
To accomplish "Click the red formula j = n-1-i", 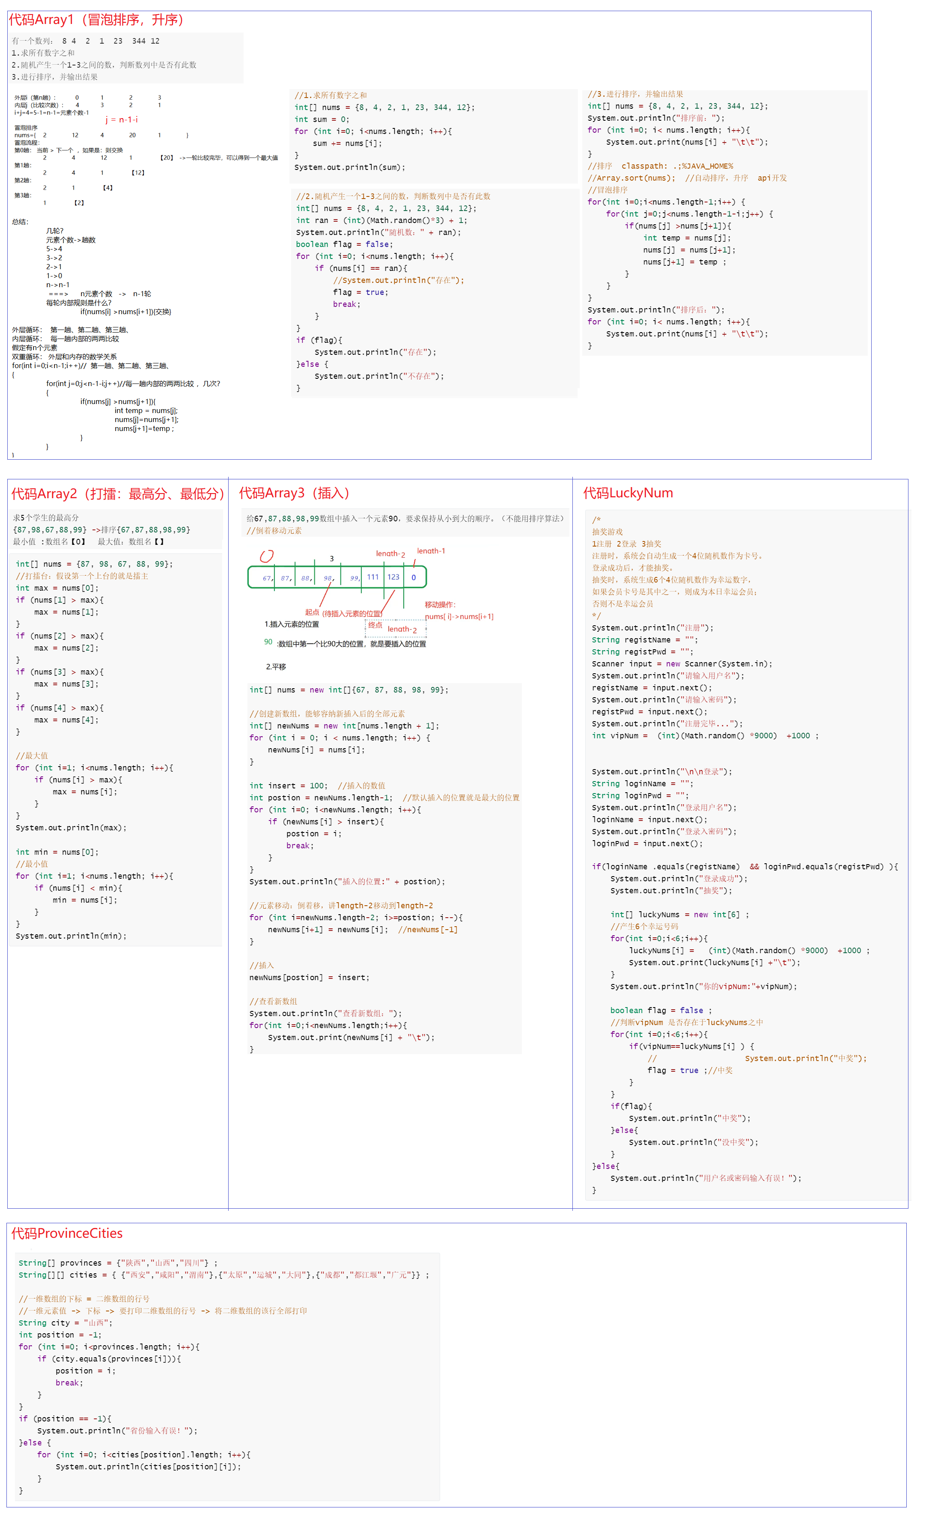I will (121, 119).
